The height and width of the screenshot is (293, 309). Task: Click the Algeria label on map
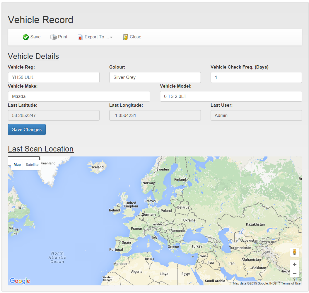click(136, 272)
